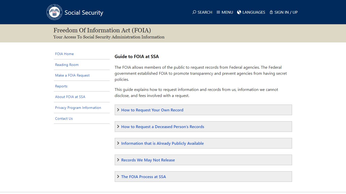Expand The FOIA Process at SSA

coord(203,177)
